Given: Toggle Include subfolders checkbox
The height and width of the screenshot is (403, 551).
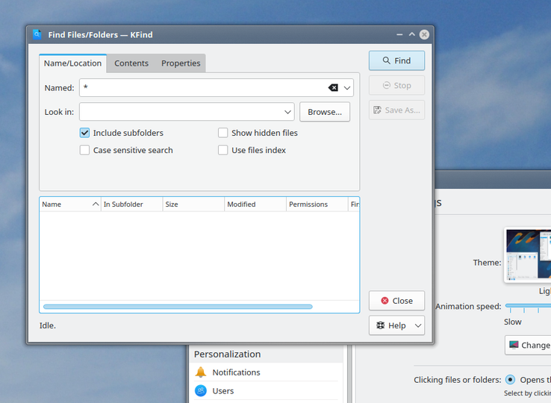Looking at the screenshot, I should pos(84,133).
